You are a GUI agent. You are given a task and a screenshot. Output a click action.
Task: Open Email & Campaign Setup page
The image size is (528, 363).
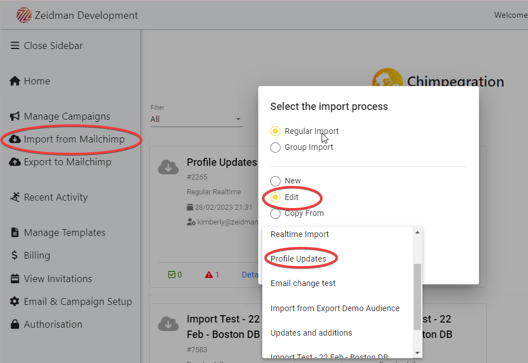click(x=78, y=302)
